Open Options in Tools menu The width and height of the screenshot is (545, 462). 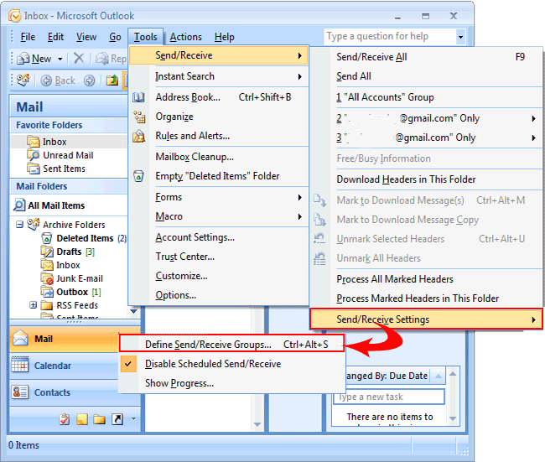[x=218, y=295]
